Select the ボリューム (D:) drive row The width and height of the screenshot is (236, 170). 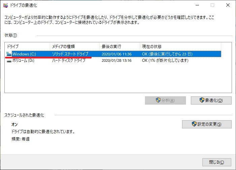pyautogui.click(x=113, y=60)
